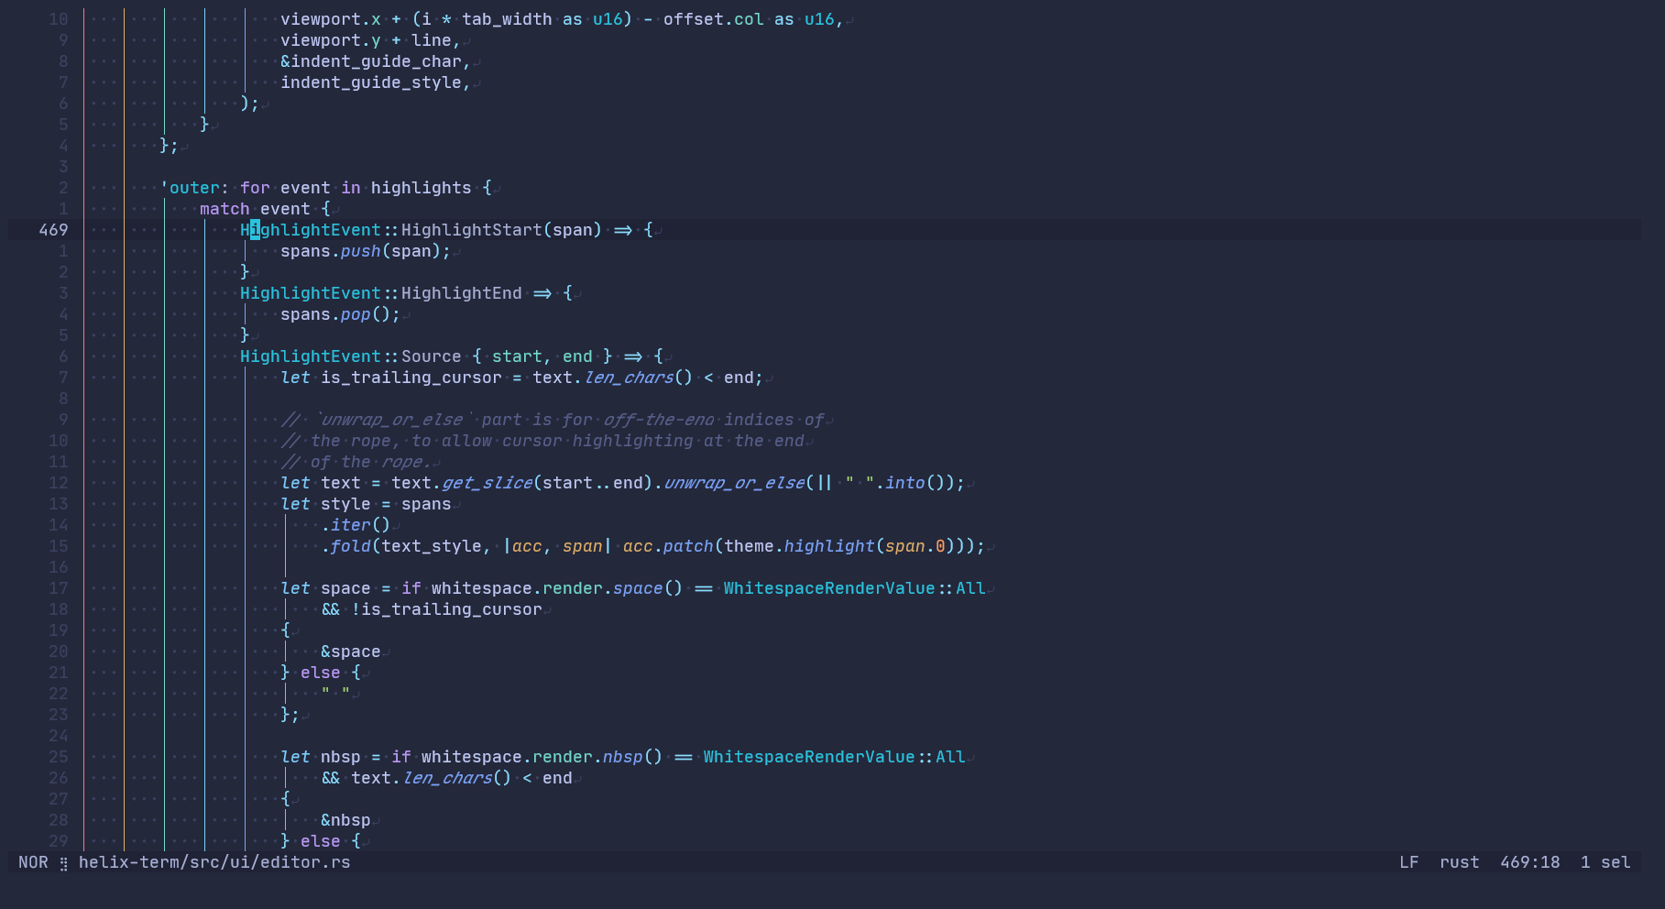
Task: Click 'space' in 'let space = if'
Action: pyautogui.click(x=345, y=588)
